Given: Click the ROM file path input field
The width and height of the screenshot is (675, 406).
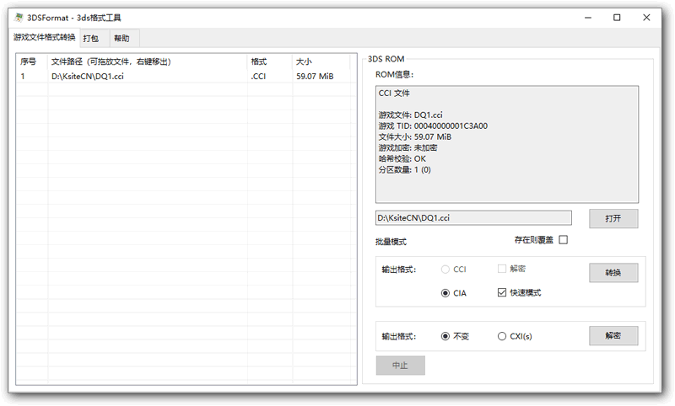Looking at the screenshot, I should [473, 218].
